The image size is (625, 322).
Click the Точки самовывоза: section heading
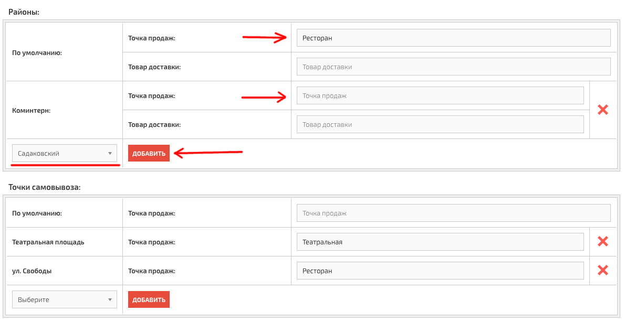tap(45, 187)
